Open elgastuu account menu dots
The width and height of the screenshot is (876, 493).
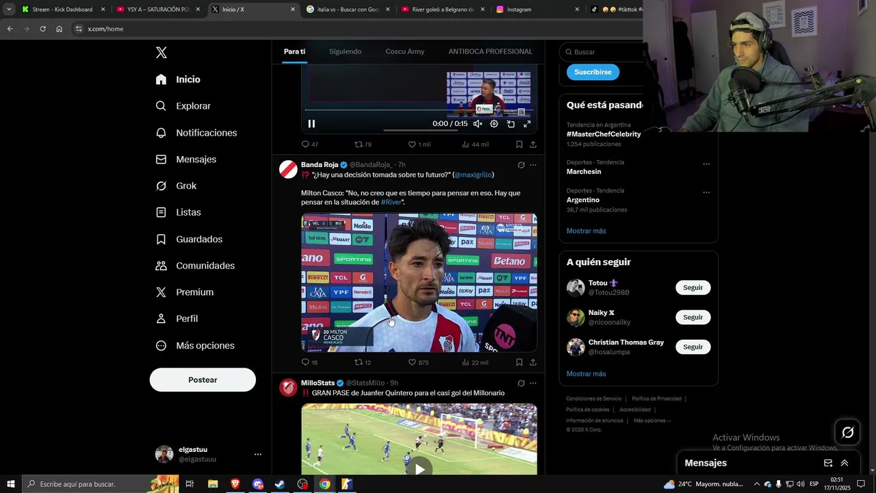(x=258, y=454)
